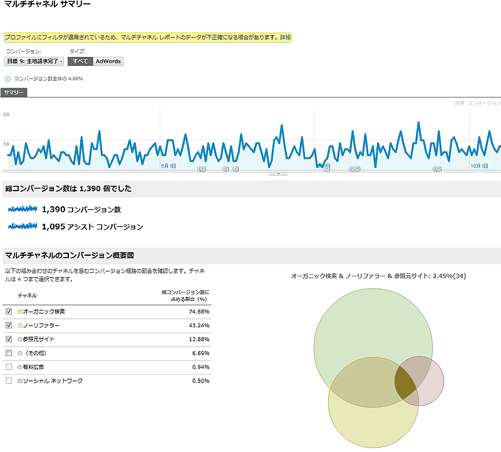Click the 1,390 コンバージョン数 sparkline icon
501x452 pixels.
pos(23,209)
